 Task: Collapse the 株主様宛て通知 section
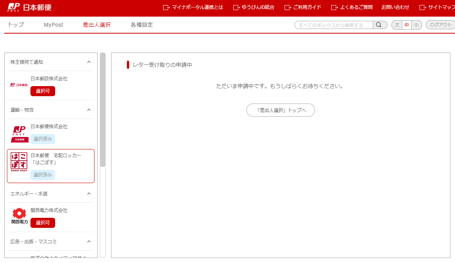pos(89,62)
